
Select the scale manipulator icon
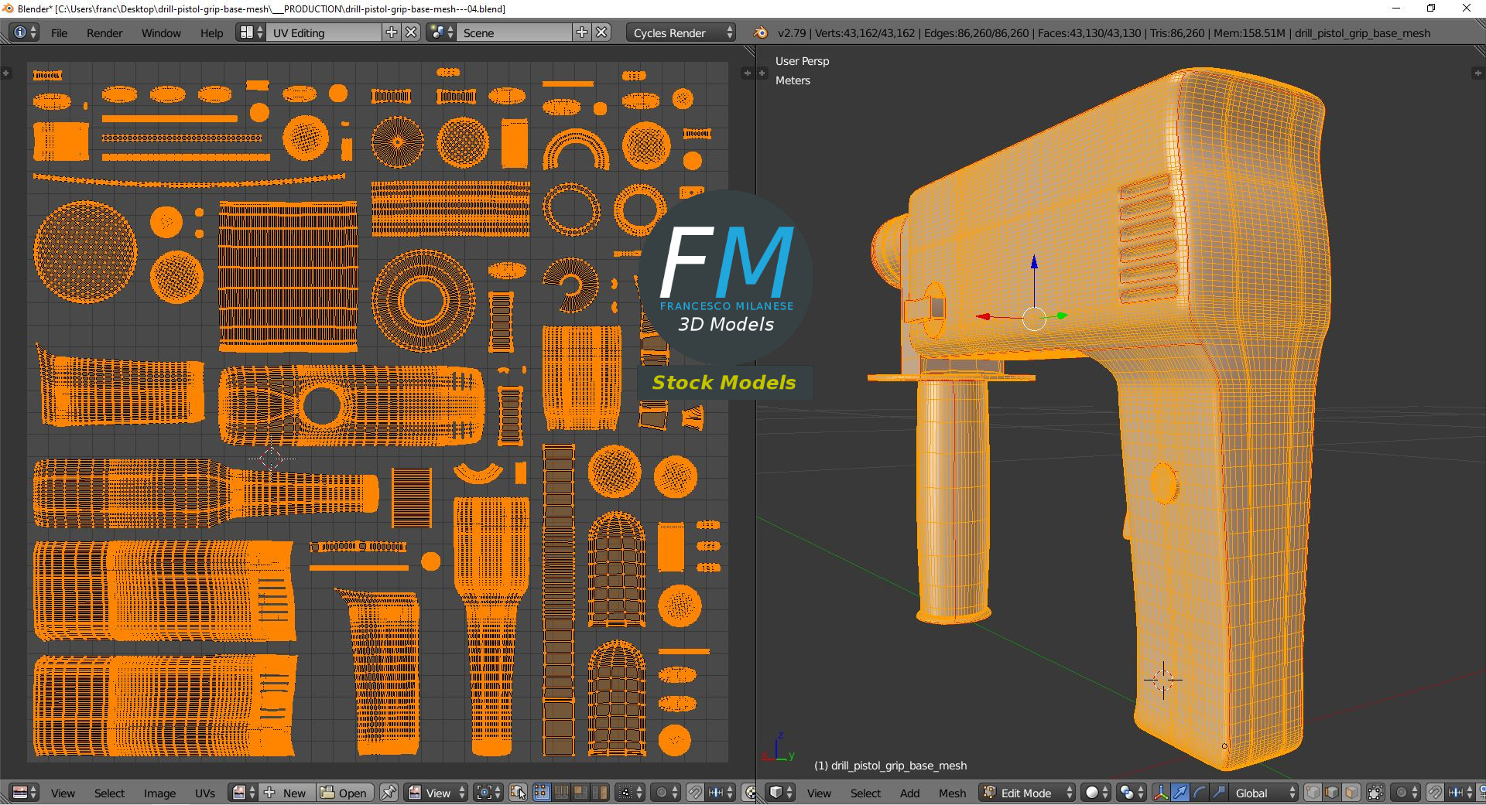point(1218,793)
